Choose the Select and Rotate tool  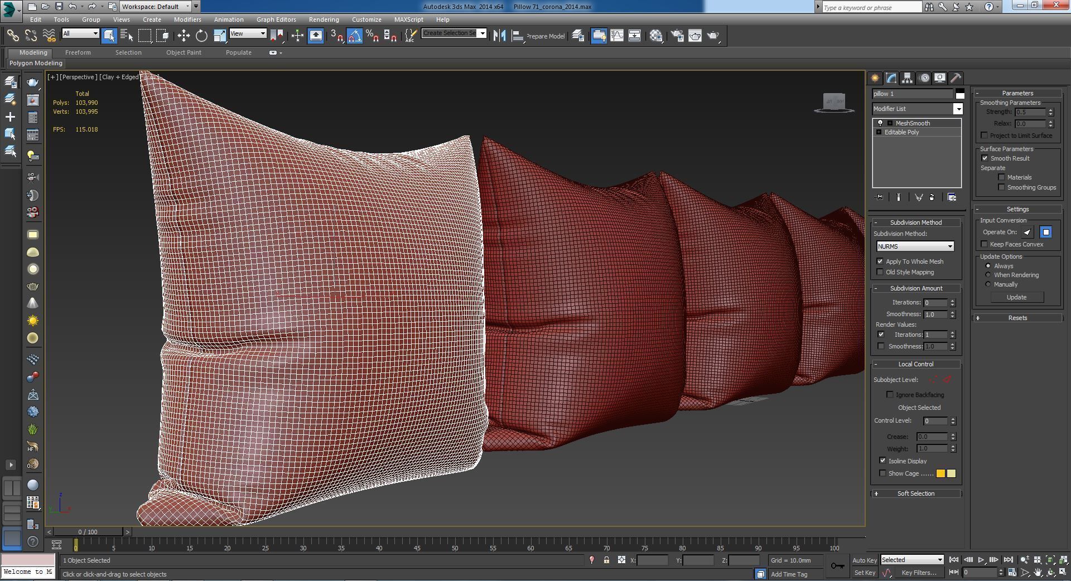click(x=201, y=36)
